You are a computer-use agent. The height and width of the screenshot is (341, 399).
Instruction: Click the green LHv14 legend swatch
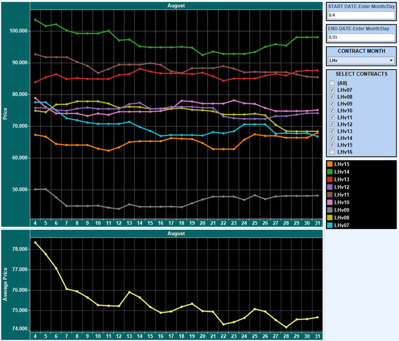pos(330,172)
